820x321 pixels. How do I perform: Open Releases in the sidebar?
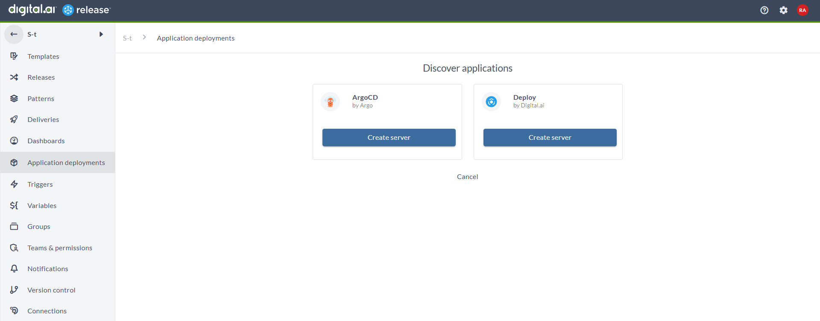pyautogui.click(x=41, y=77)
